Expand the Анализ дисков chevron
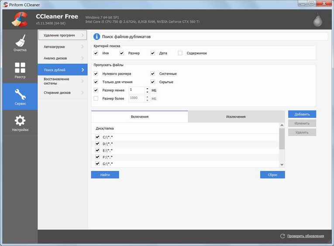334x246 pixels. point(83,58)
